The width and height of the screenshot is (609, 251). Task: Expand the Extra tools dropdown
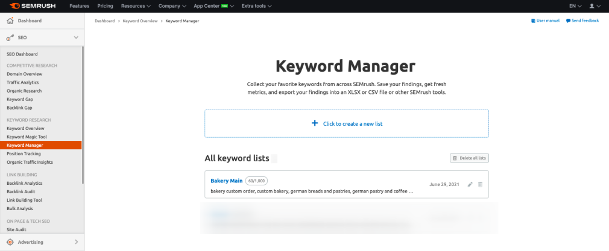pyautogui.click(x=256, y=5)
